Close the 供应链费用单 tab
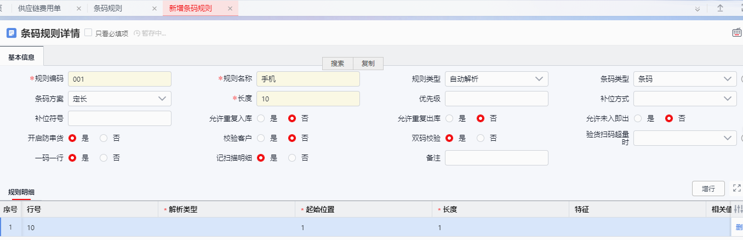The height and width of the screenshot is (240, 743). (x=79, y=9)
